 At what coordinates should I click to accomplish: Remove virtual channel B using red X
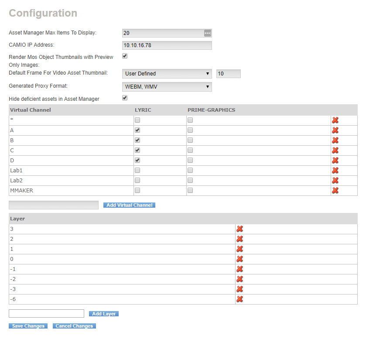[x=335, y=140]
